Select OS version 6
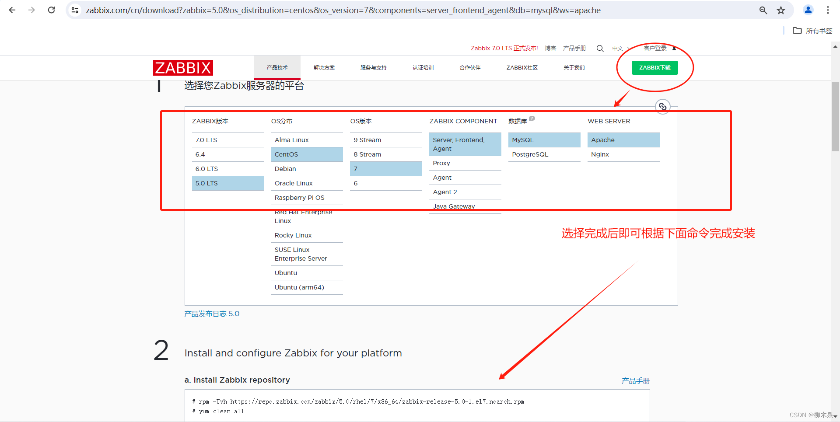The width and height of the screenshot is (840, 422). 386,183
